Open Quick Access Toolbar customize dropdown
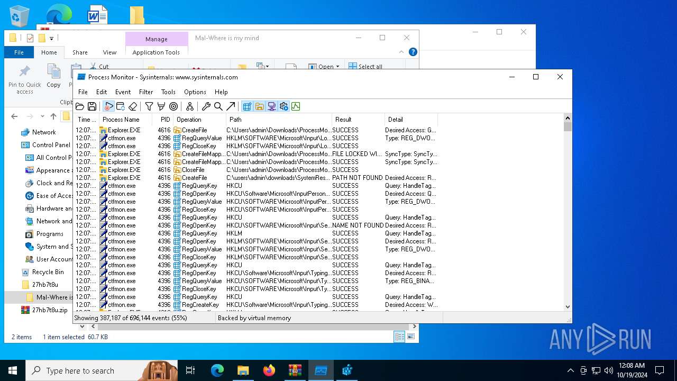The width and height of the screenshot is (677, 381). pyautogui.click(x=51, y=38)
